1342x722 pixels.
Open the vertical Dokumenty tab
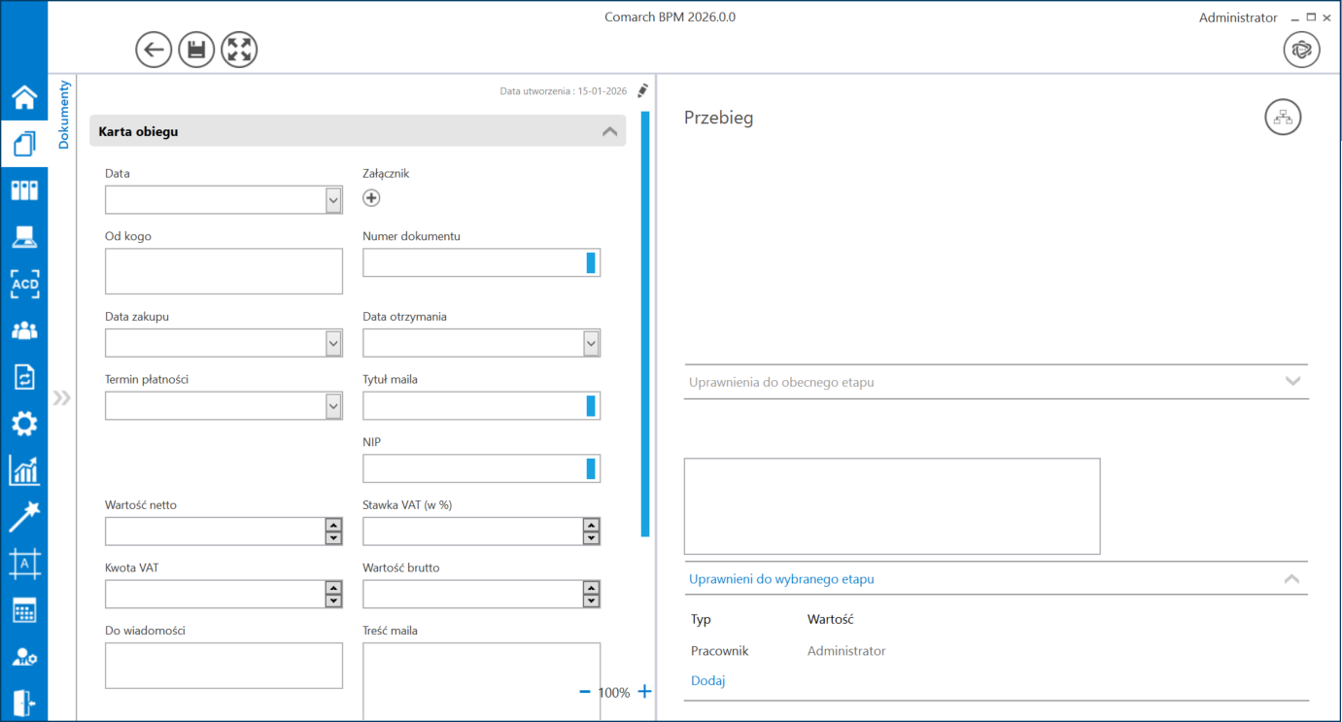(64, 115)
